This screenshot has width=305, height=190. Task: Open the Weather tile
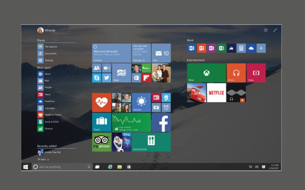click(141, 103)
